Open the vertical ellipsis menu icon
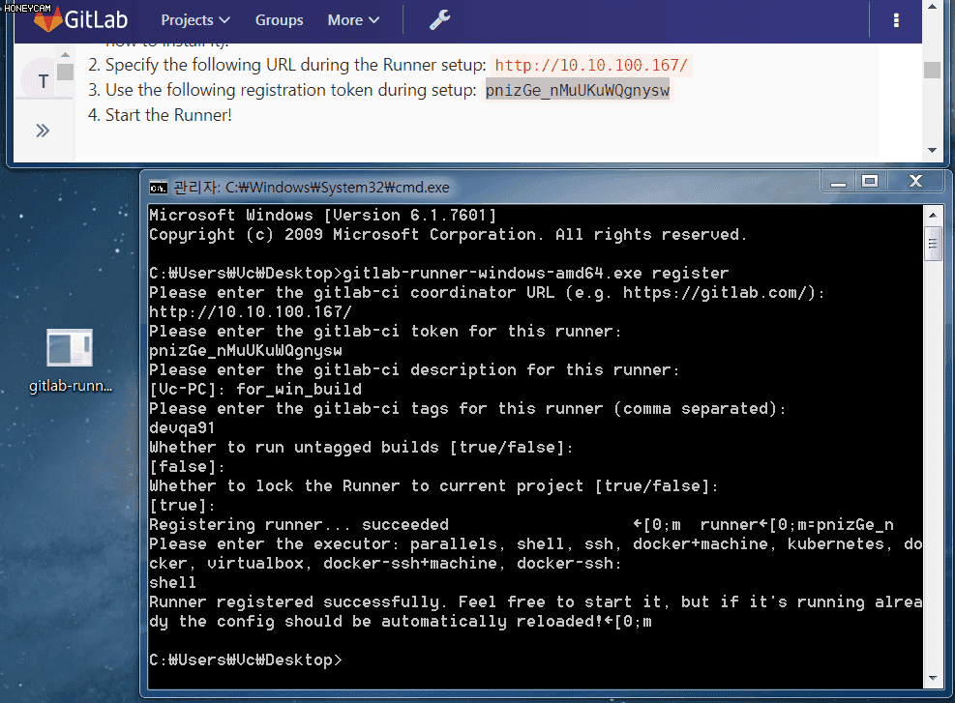The image size is (955, 703). pos(895,19)
